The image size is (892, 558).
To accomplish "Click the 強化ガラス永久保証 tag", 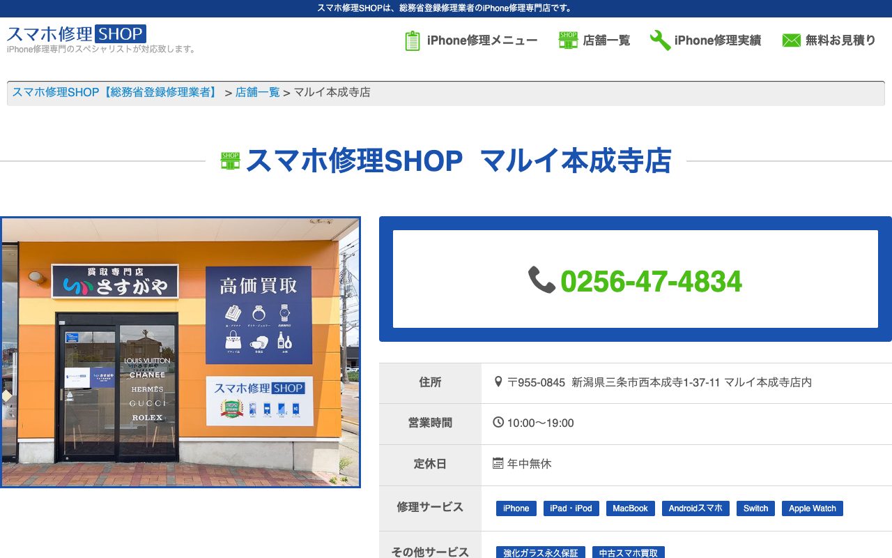I will (541, 552).
